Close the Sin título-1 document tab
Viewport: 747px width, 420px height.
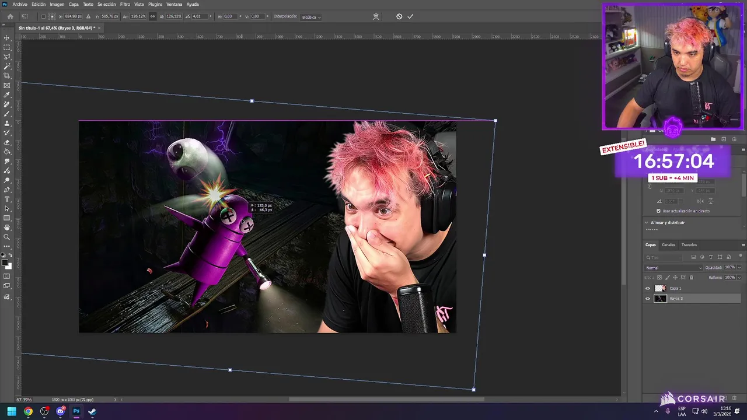tap(99, 28)
